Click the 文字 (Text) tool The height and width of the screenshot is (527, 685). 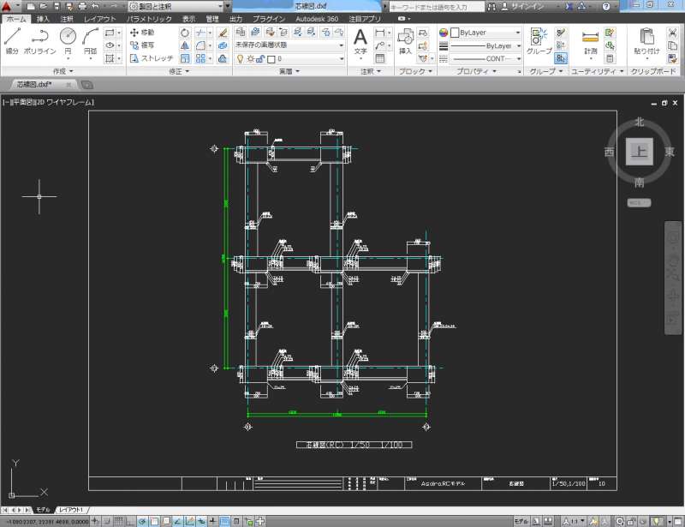click(x=360, y=39)
